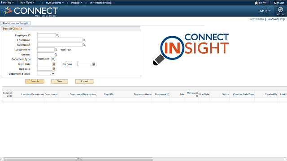Viewport: 287px width, 161px height.
Task: Open the Personalize Page link
Action: pos(276,19)
